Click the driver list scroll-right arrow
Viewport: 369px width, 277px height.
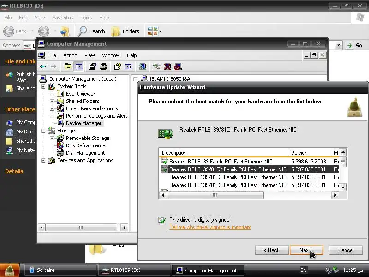335,195
